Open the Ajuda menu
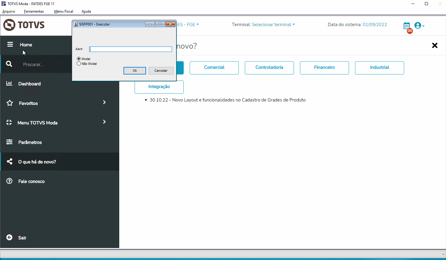 tap(86, 11)
